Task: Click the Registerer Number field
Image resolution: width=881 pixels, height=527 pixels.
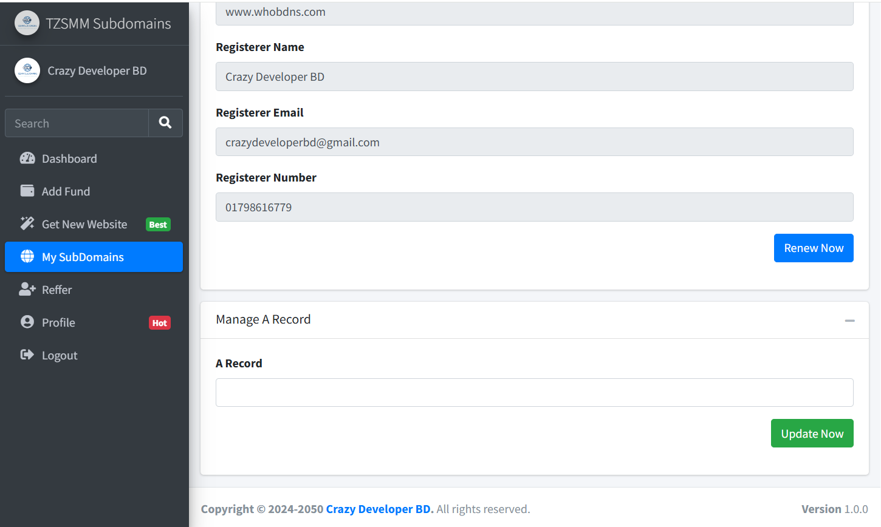Action: (535, 207)
